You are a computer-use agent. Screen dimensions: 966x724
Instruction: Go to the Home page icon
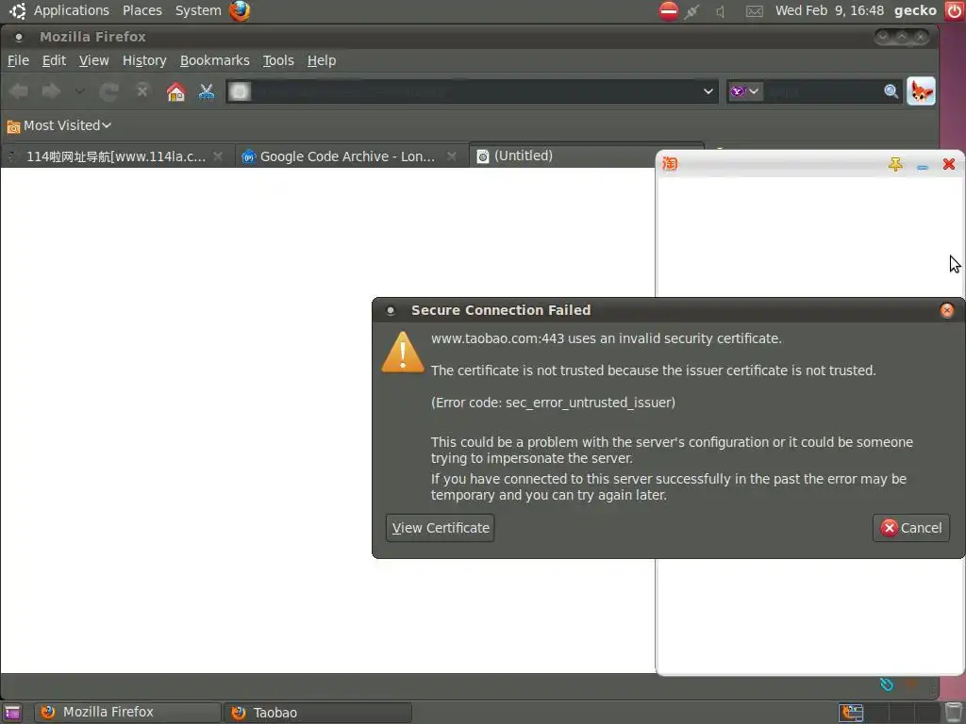coord(175,91)
